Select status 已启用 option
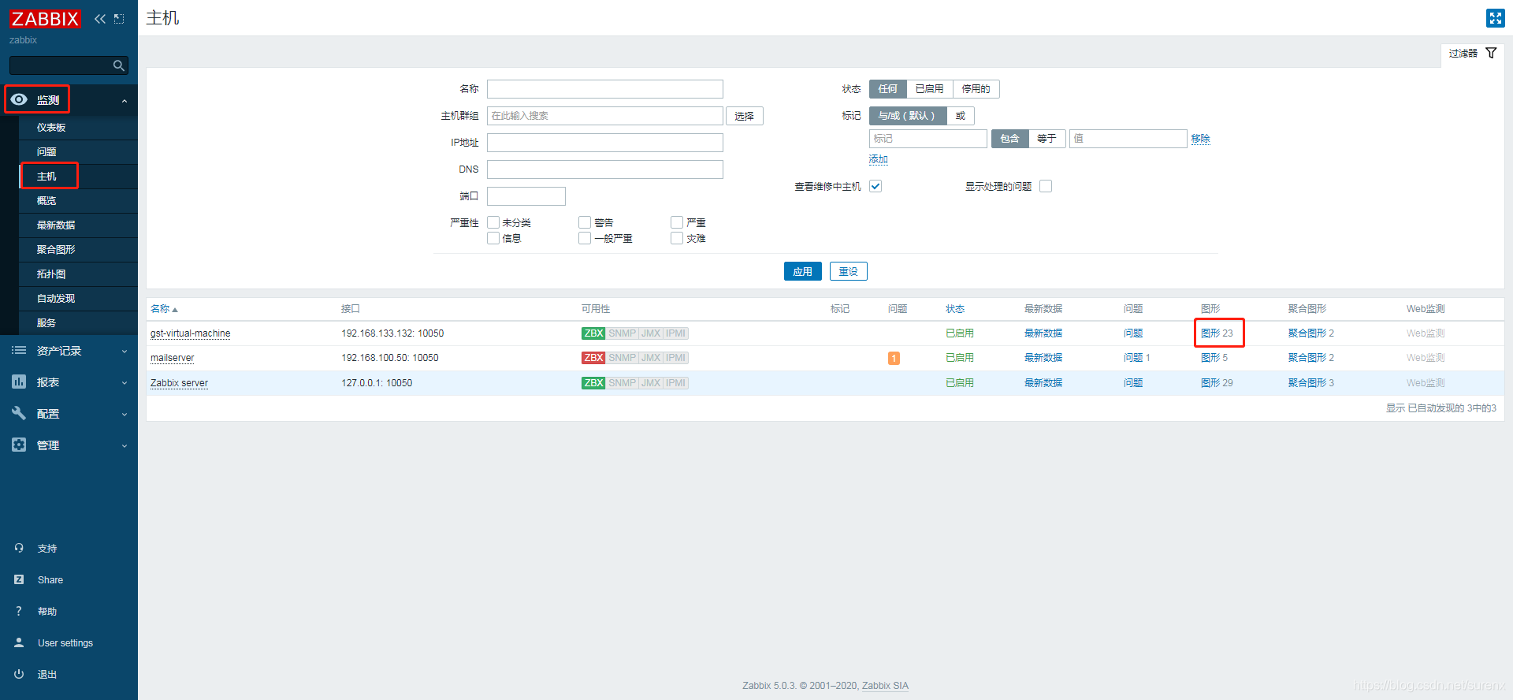The image size is (1513, 700). point(930,89)
